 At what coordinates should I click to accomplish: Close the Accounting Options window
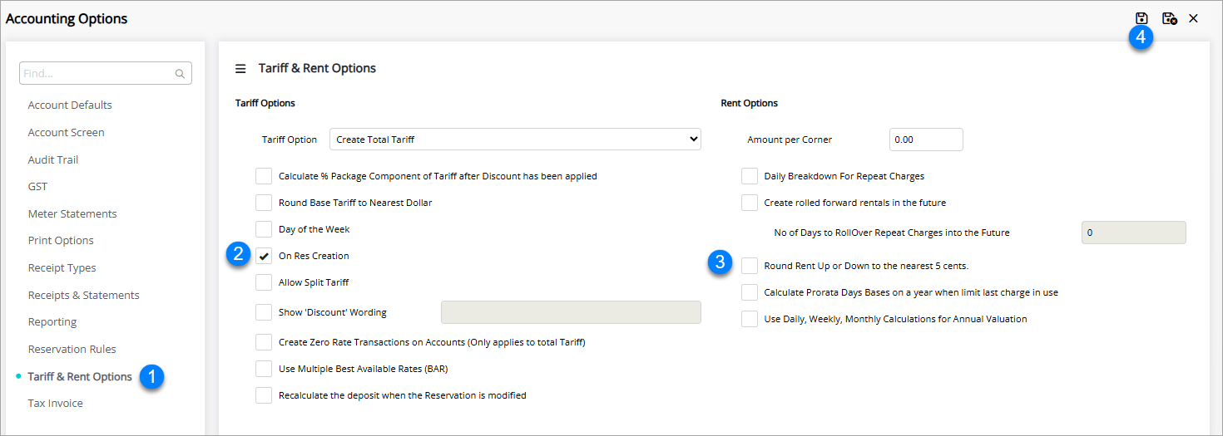pyautogui.click(x=1193, y=18)
